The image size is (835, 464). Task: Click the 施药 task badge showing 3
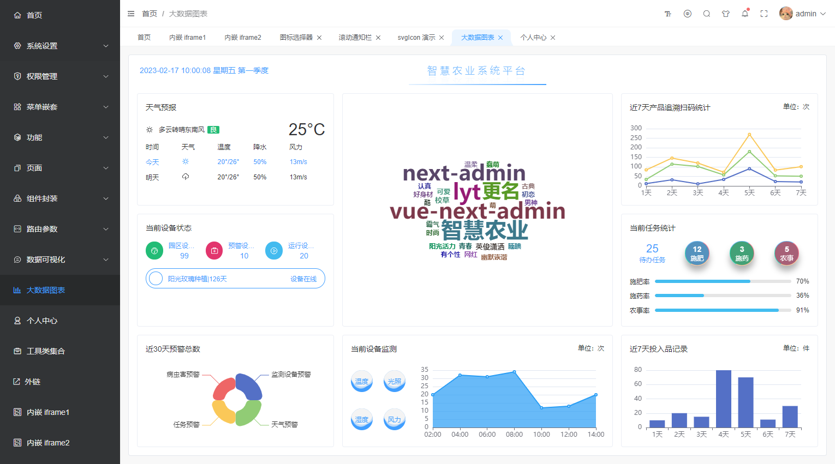[x=742, y=253]
